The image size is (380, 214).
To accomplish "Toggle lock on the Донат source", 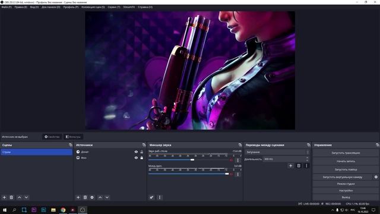I will pyautogui.click(x=142, y=152).
